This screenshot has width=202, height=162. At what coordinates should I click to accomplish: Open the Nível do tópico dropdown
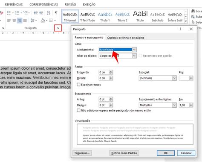[134, 56]
